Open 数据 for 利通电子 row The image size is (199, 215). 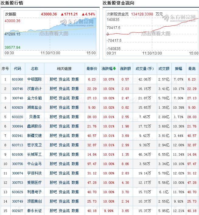75,192
